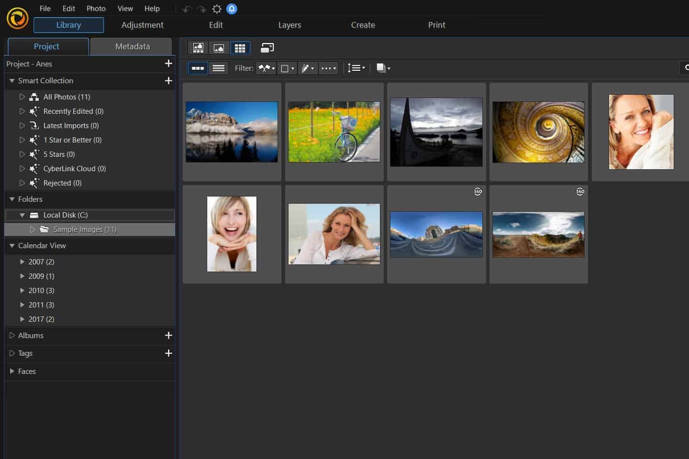
Task: Click the search magnifier icon
Action: (686, 68)
